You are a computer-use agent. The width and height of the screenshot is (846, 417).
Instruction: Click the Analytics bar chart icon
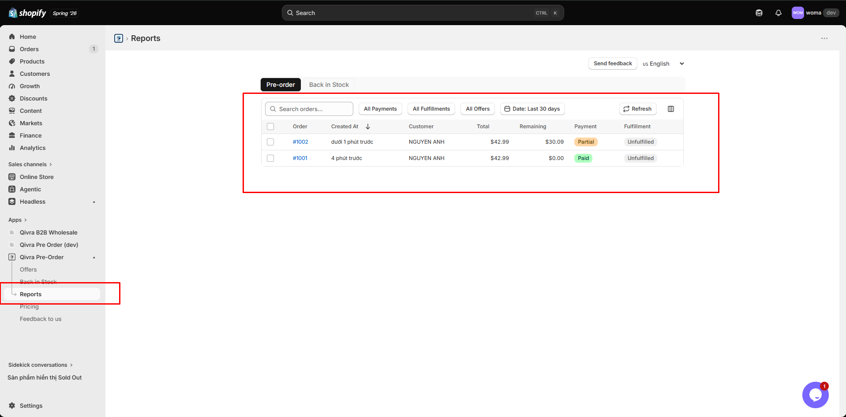point(12,148)
